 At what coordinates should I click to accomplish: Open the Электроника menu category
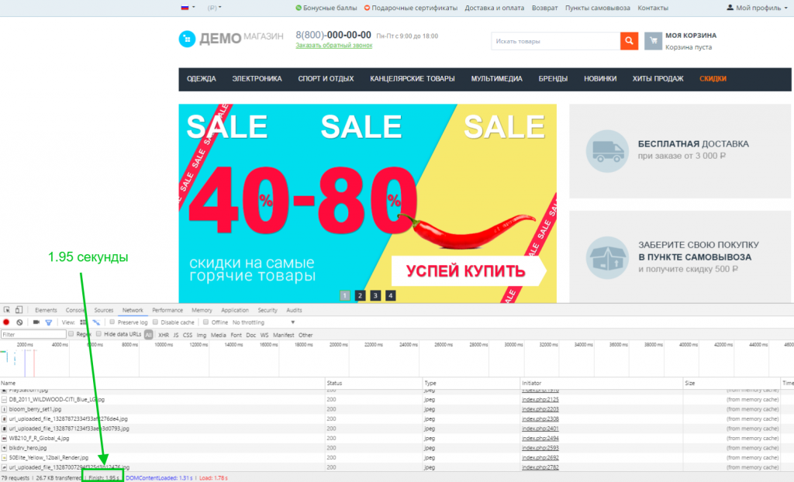[257, 79]
